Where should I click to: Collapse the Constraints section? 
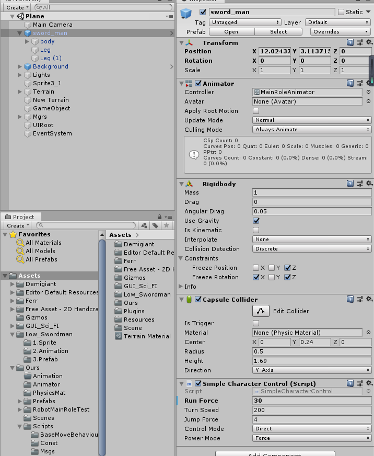[x=180, y=258]
